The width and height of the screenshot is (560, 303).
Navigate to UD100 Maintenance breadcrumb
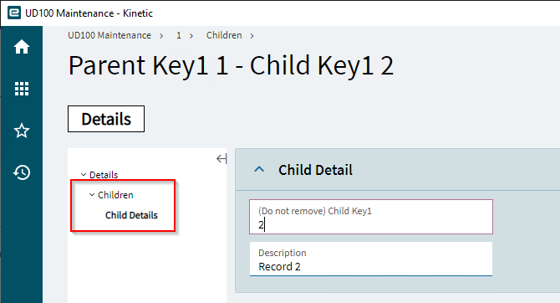(109, 35)
